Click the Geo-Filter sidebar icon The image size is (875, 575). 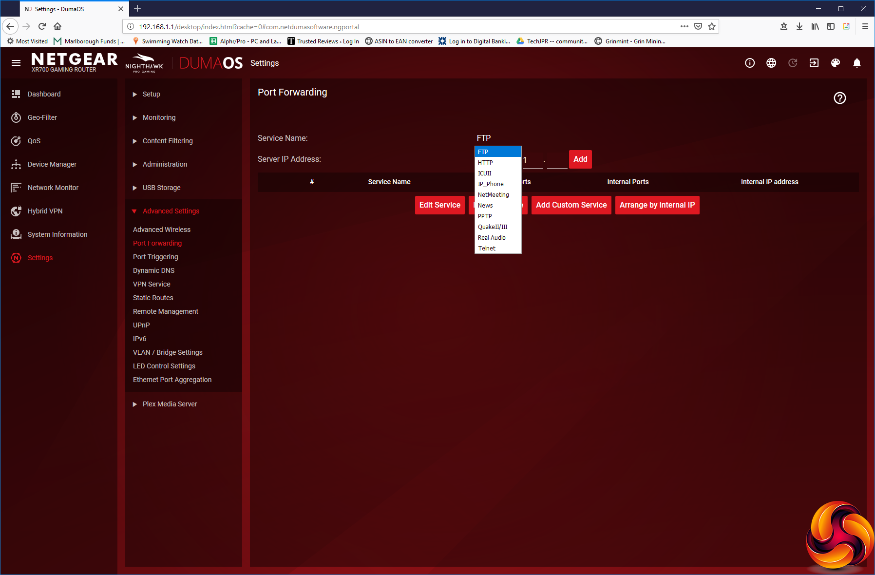tap(16, 117)
